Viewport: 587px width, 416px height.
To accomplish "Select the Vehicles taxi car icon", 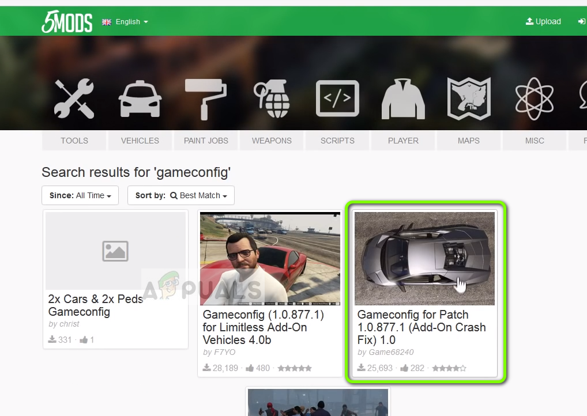I will [140, 99].
